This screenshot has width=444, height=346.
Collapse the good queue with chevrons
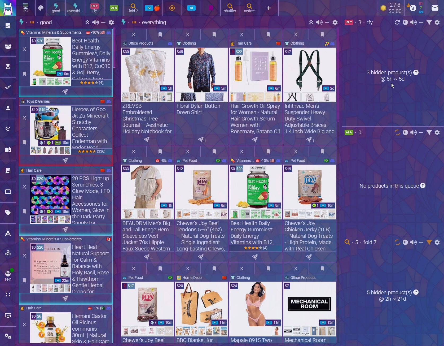[87, 22]
